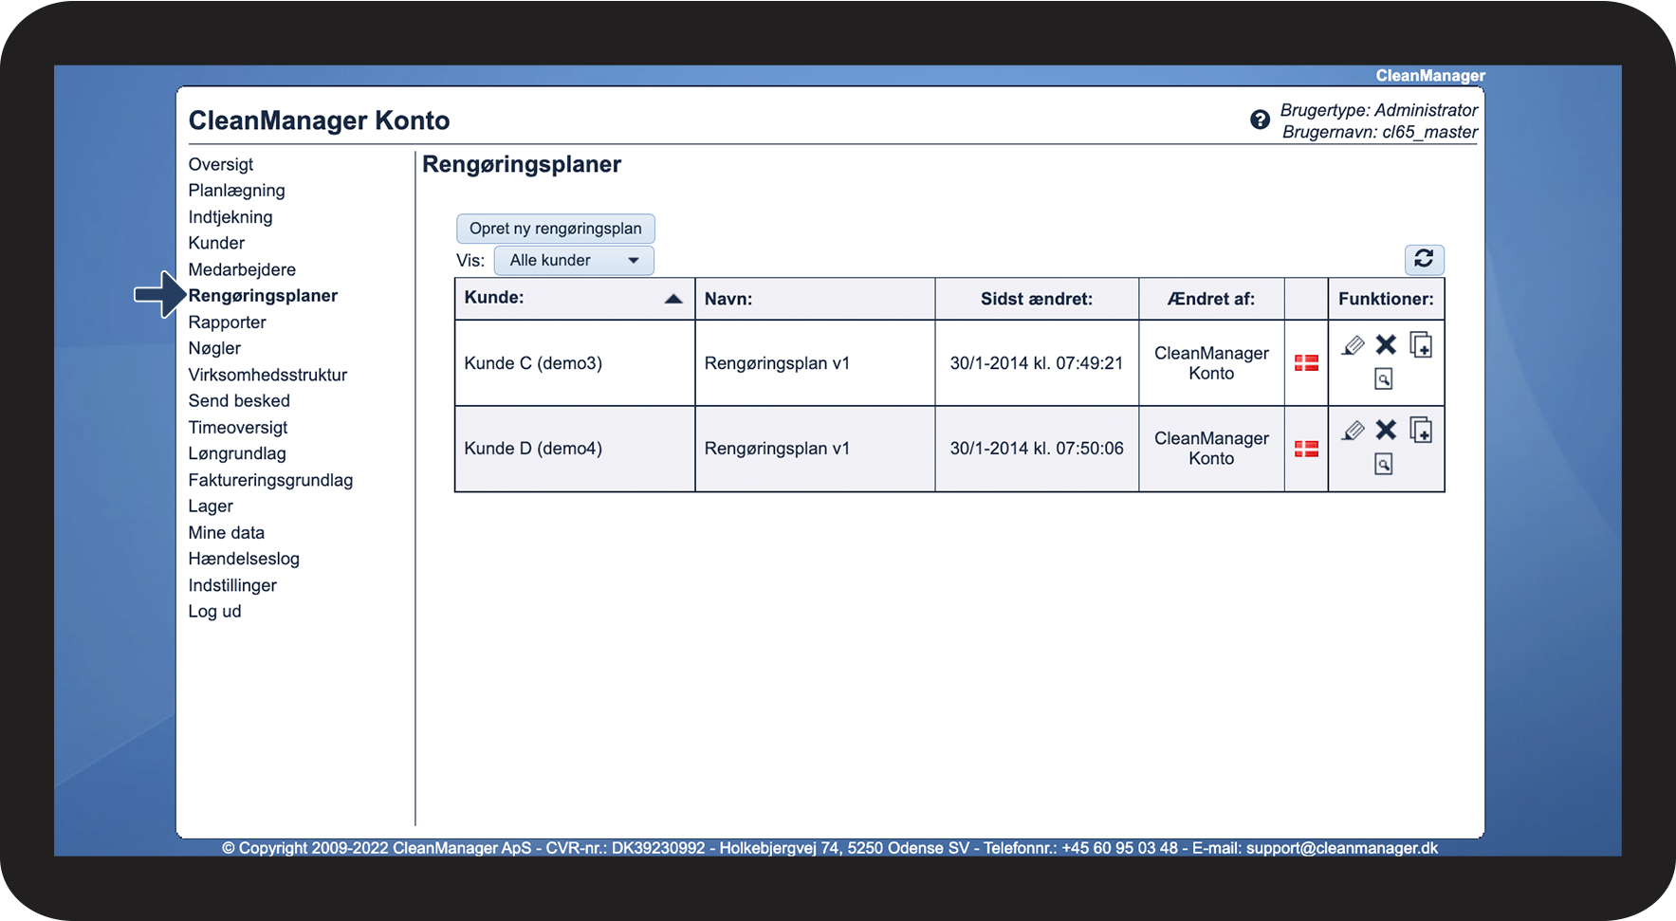Click Log ud to sign out
Image resolution: width=1676 pixels, height=921 pixels.
tap(215, 612)
